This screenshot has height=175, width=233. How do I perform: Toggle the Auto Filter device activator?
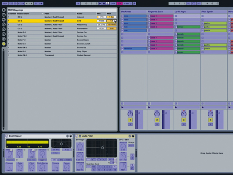[x=77, y=136]
